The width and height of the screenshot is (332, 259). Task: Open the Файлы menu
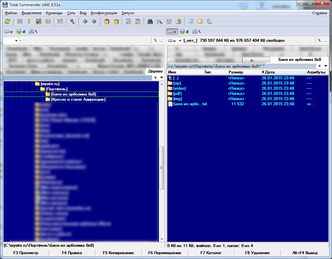point(11,13)
